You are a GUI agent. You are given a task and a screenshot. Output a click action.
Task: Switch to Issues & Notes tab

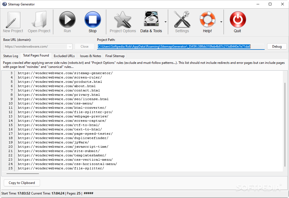point(90,56)
